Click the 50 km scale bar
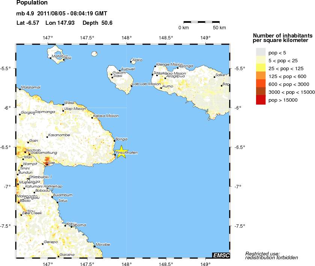315x266 pixels. (x=201, y=23)
